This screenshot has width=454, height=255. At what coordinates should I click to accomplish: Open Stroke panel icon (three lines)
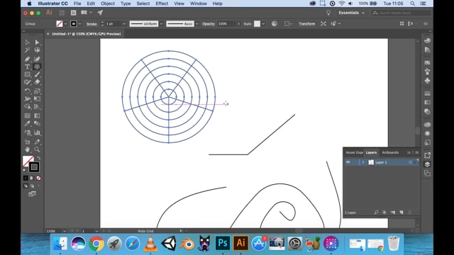(427, 93)
